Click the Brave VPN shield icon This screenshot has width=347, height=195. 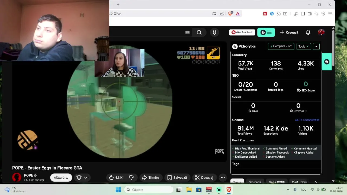click(x=323, y=14)
